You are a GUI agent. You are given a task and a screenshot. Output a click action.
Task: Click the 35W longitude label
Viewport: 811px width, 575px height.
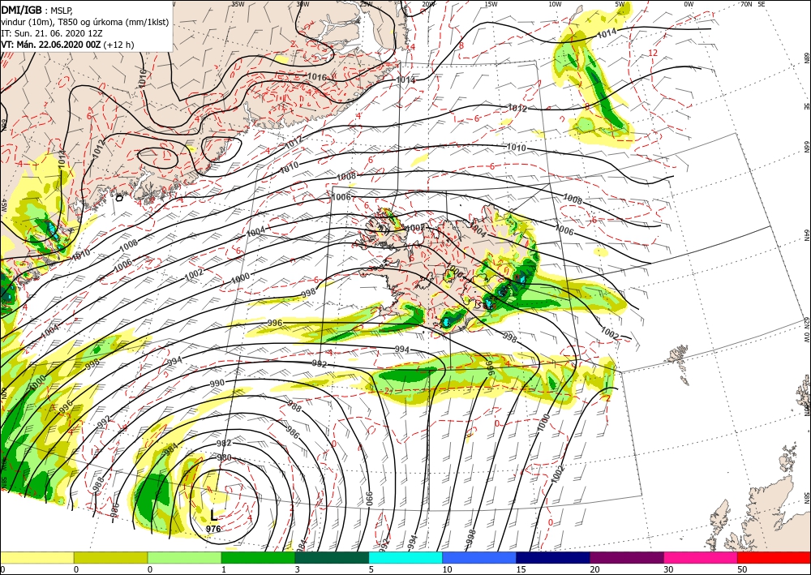coord(238,3)
